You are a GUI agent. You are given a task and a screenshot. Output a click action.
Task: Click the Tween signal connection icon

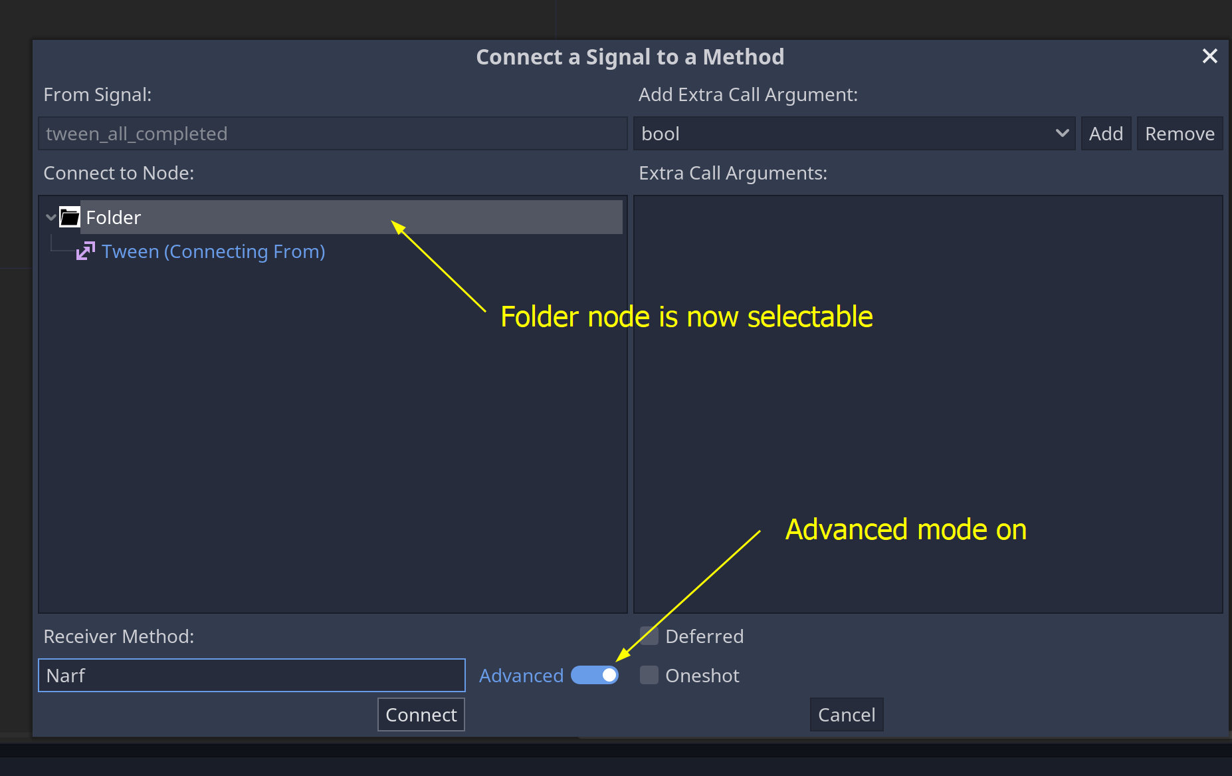85,251
